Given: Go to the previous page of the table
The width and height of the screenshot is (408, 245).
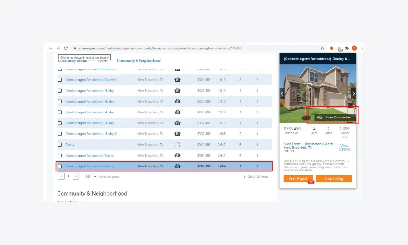Looking at the screenshot, I should (x=61, y=176).
